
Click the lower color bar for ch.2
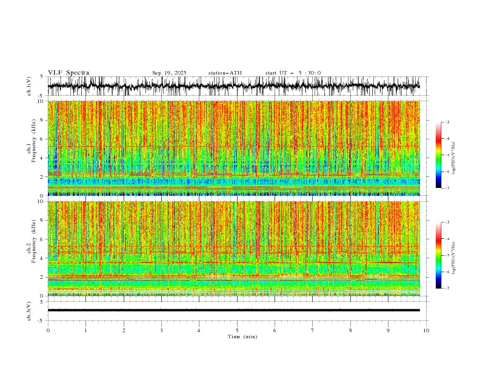coord(438,255)
